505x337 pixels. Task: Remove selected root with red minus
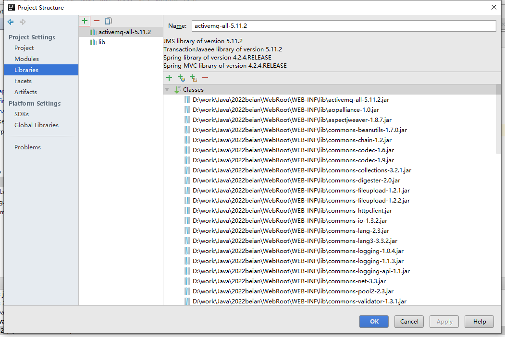[205, 78]
